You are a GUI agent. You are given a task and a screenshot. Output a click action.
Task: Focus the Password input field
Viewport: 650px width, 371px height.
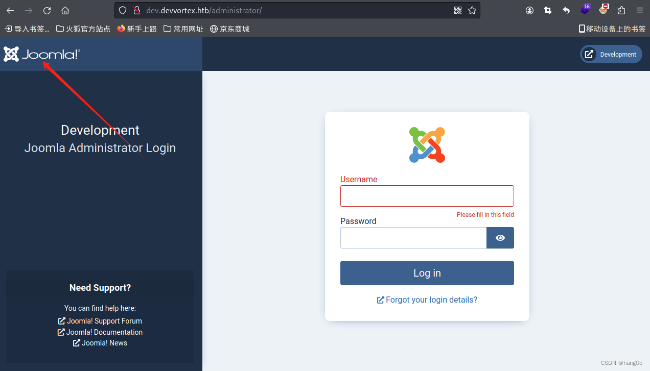tap(413, 238)
